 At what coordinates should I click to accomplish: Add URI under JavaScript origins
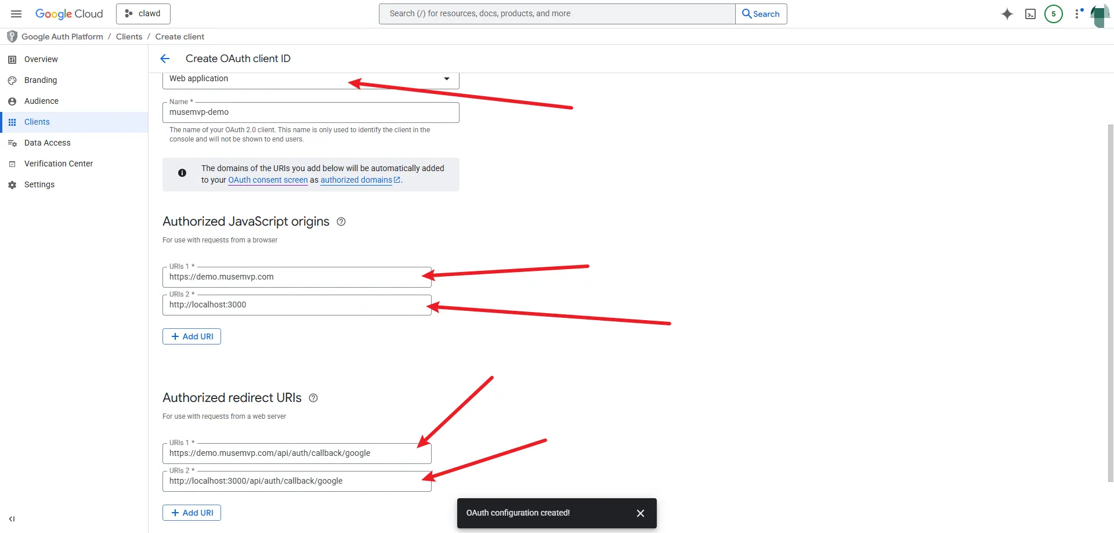191,336
